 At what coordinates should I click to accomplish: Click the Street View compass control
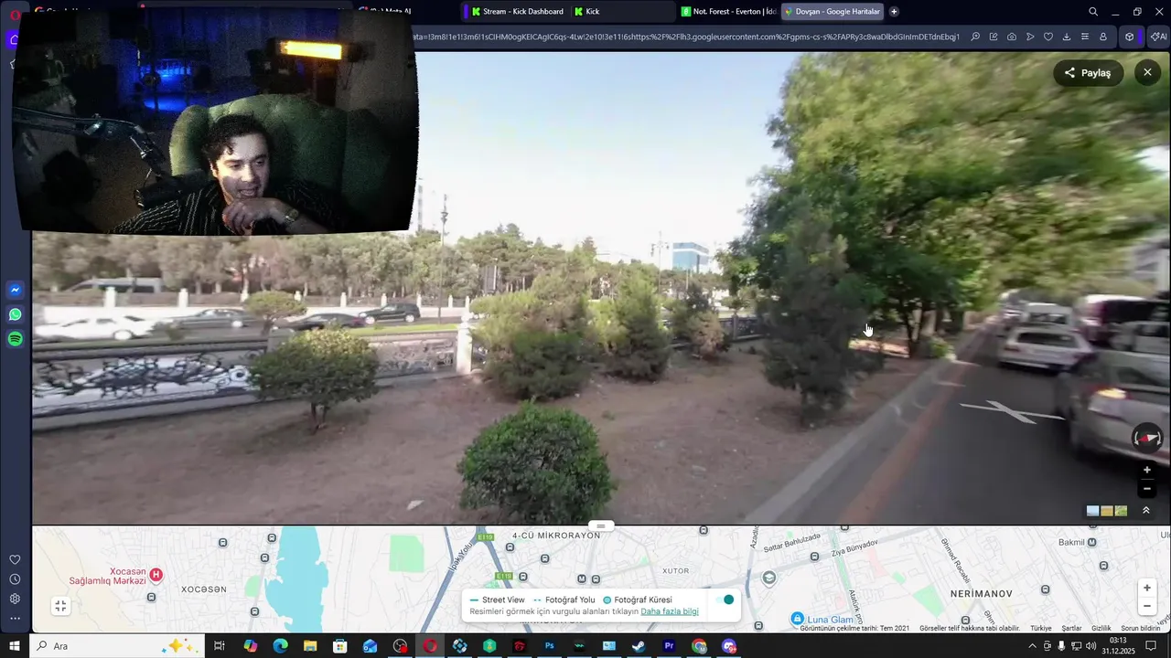1147,437
